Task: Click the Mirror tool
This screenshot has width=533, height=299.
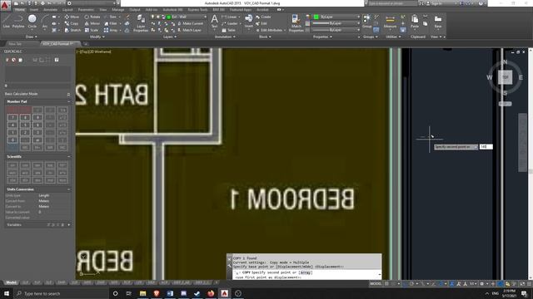Action: [92, 23]
